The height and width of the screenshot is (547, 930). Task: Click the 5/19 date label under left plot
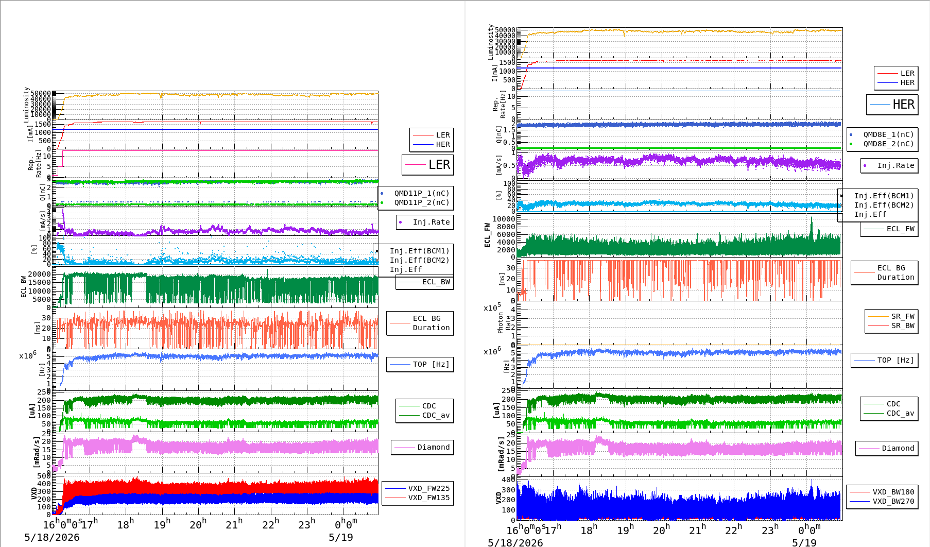pos(341,537)
